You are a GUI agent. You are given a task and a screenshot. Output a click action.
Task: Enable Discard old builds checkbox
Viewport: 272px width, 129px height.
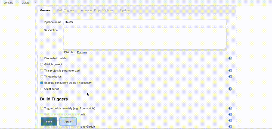click(42, 58)
